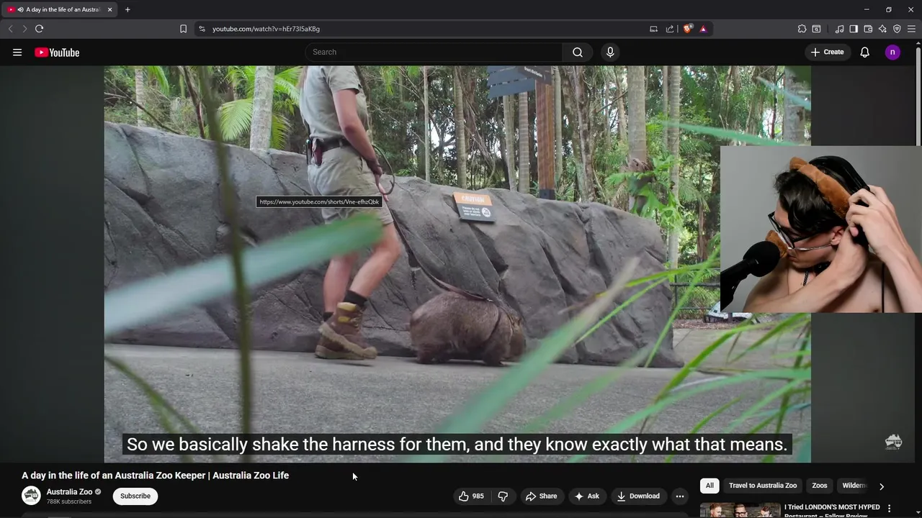Open more actions ellipsis under video
This screenshot has height=518, width=922.
click(679, 496)
